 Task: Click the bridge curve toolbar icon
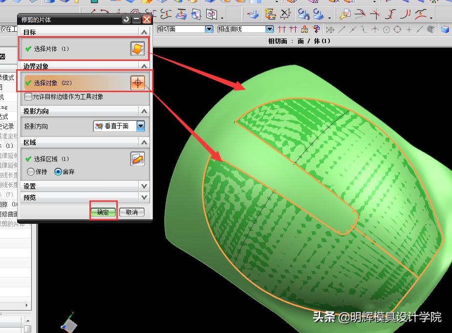(391, 14)
